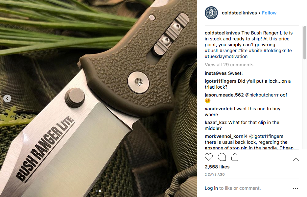Click the comments panel scrollbar
Screen dimensions: 307x197
304,42
